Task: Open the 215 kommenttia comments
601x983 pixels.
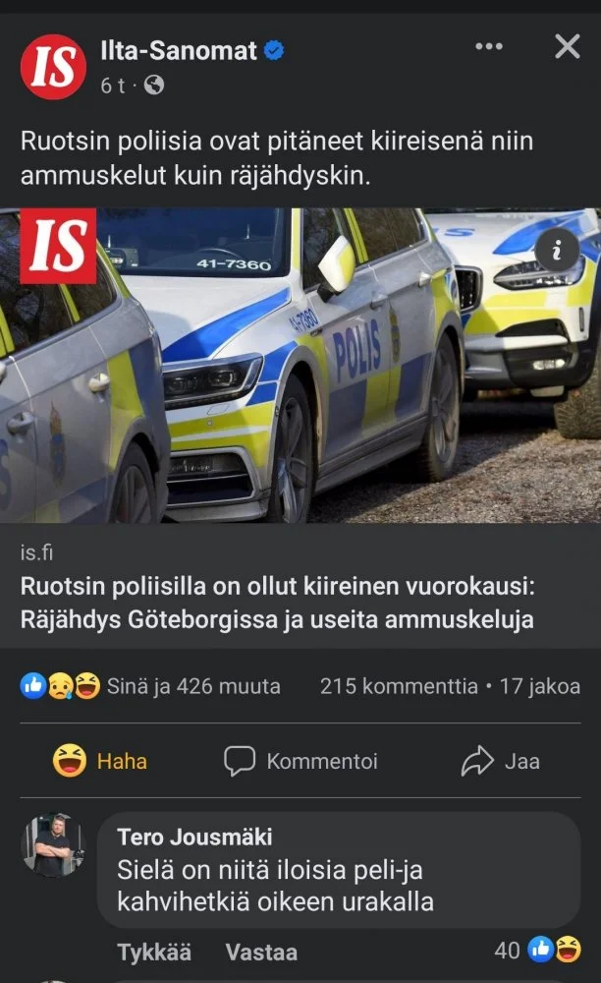Action: click(399, 686)
